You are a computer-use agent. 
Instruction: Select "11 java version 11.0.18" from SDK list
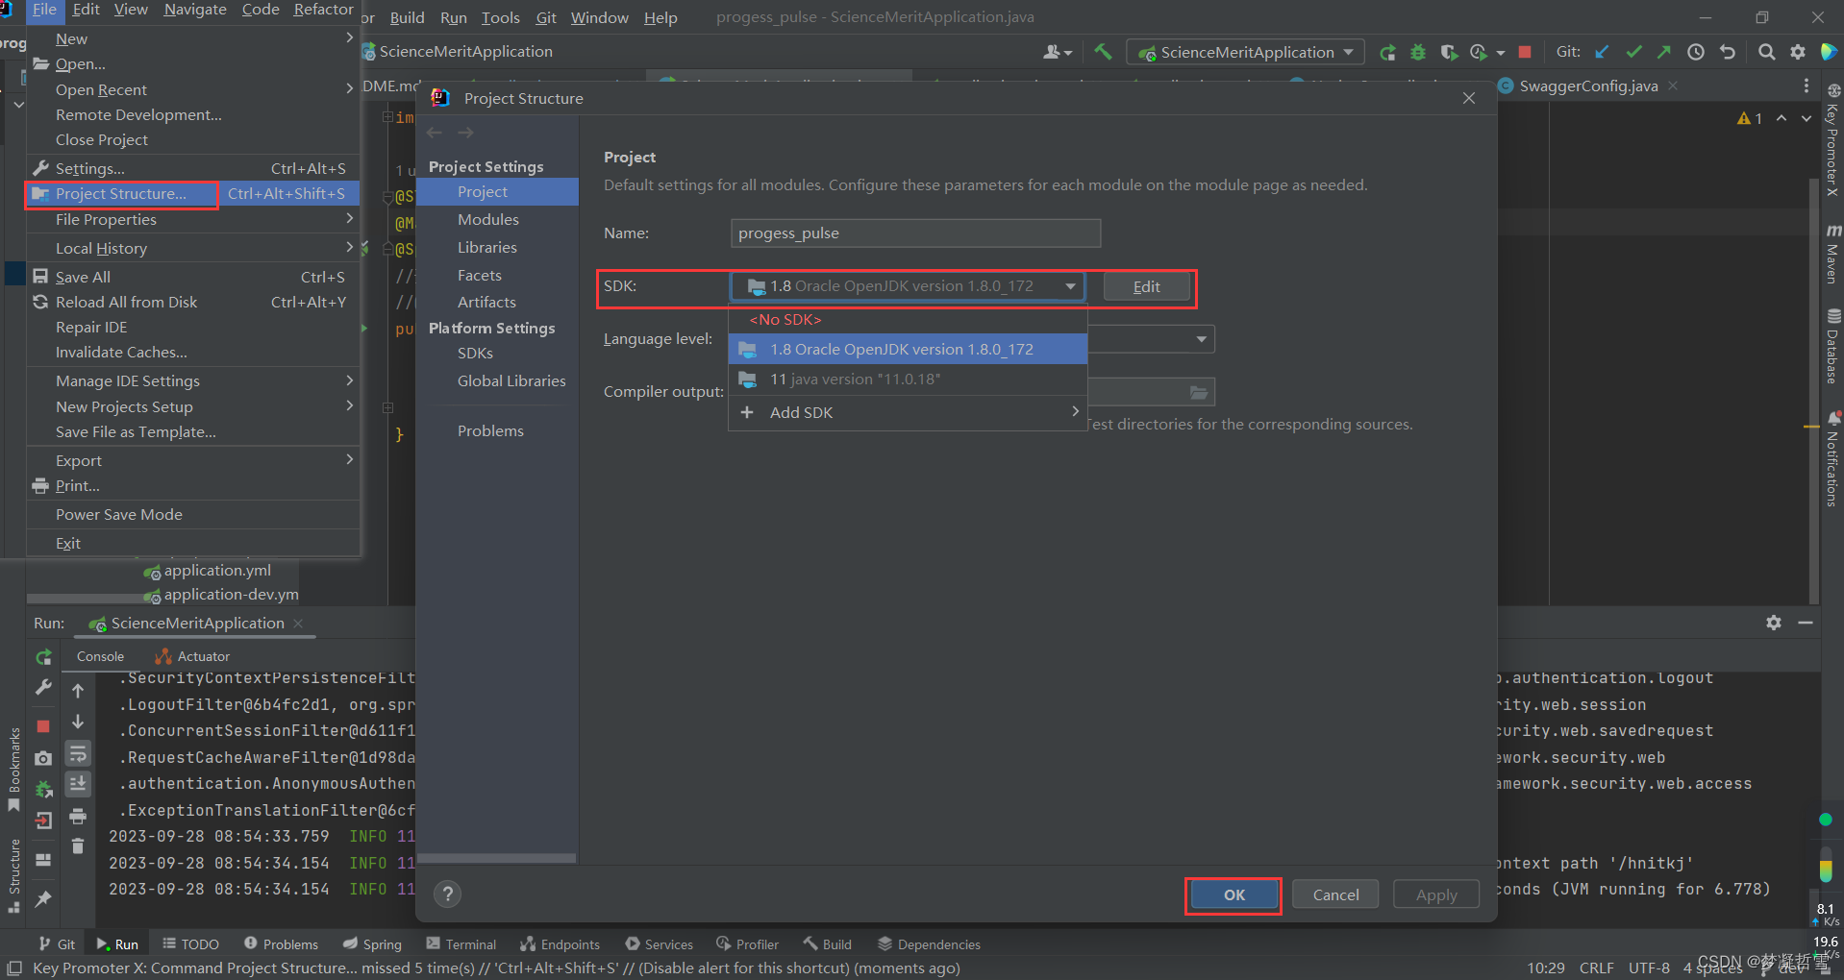857,379
